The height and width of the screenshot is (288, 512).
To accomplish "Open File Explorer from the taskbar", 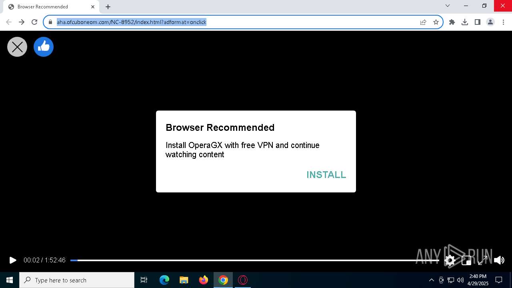I will pos(184,280).
